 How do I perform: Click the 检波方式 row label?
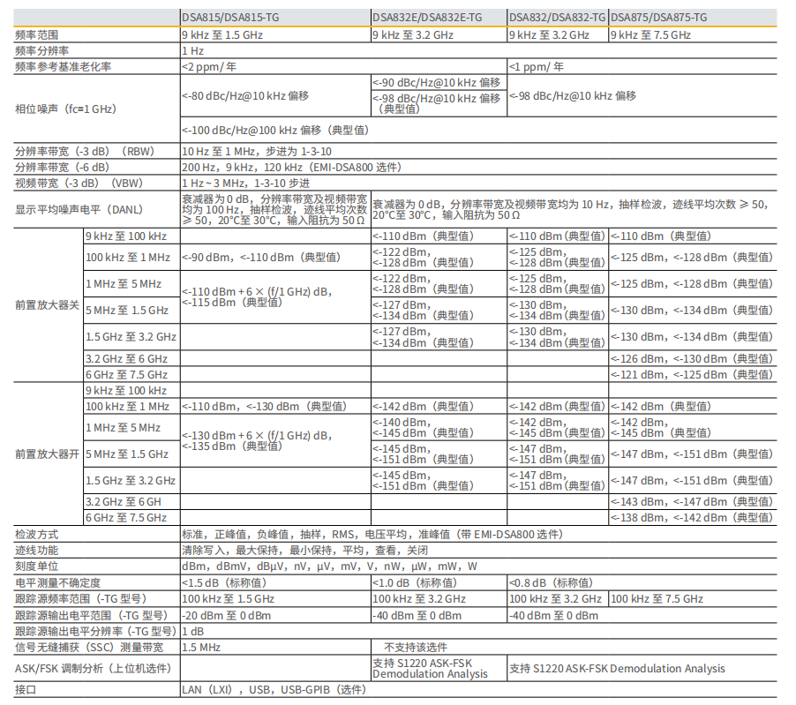(x=38, y=534)
